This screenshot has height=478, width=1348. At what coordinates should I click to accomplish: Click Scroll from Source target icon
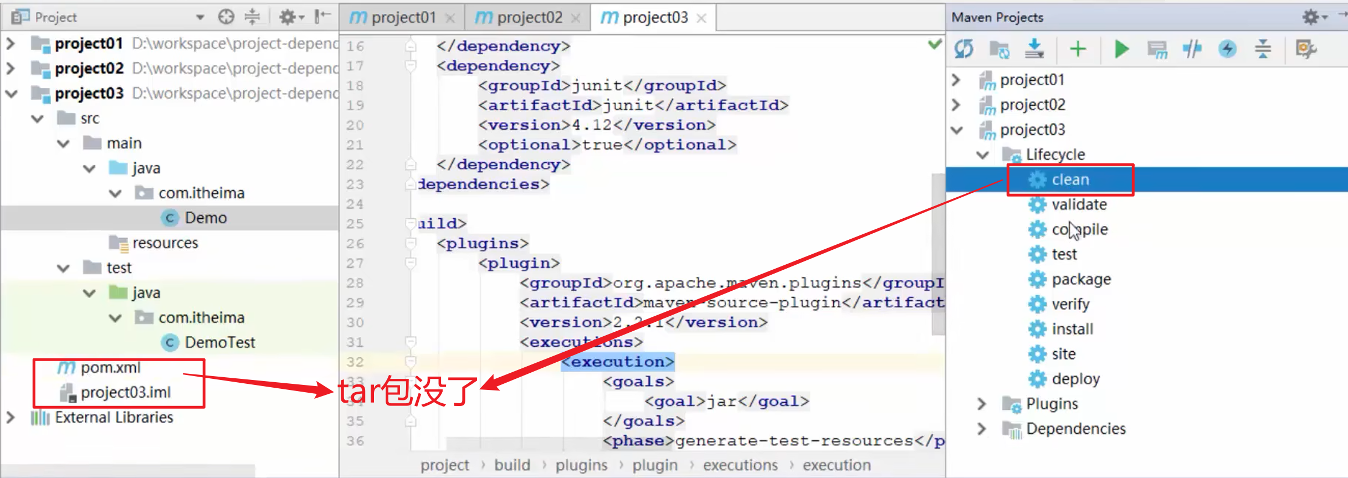click(226, 17)
